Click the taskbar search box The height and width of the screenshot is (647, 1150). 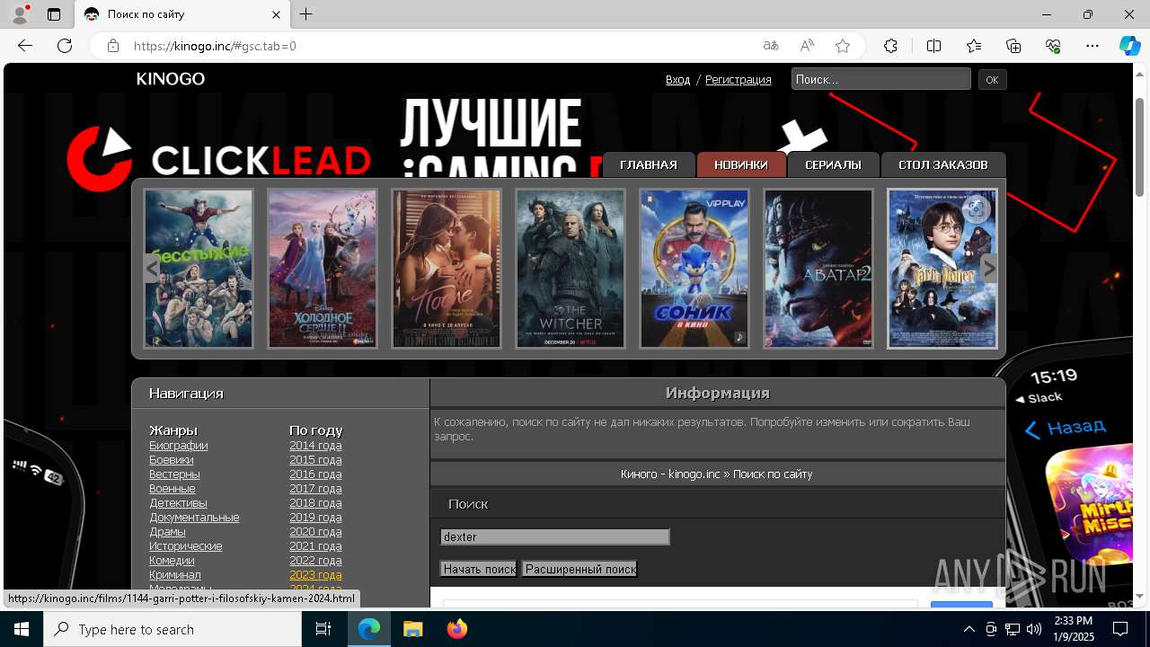pos(172,629)
